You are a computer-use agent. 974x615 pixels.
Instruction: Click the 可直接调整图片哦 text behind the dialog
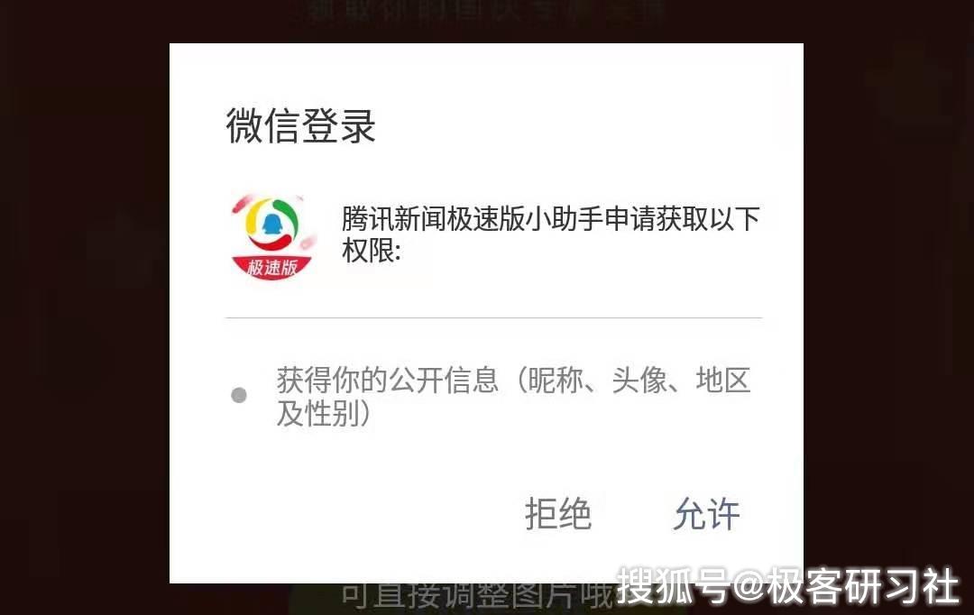[x=478, y=596]
